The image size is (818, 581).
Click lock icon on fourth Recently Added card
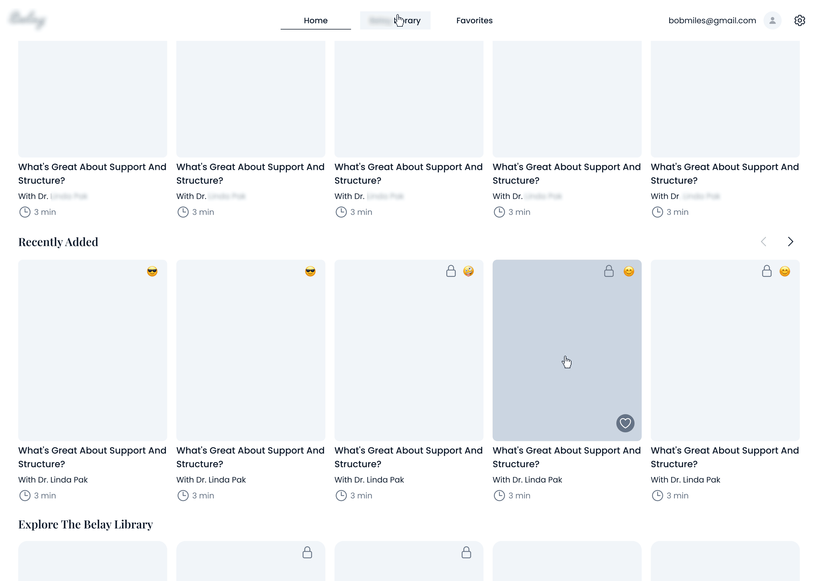pyautogui.click(x=609, y=271)
